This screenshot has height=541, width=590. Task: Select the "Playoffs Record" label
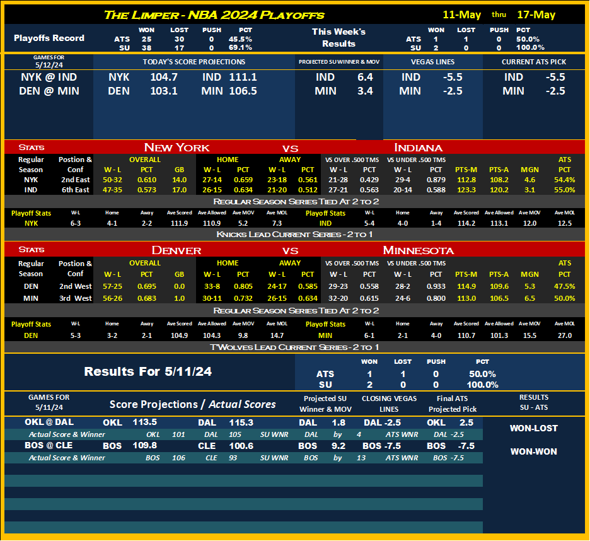pyautogui.click(x=49, y=38)
